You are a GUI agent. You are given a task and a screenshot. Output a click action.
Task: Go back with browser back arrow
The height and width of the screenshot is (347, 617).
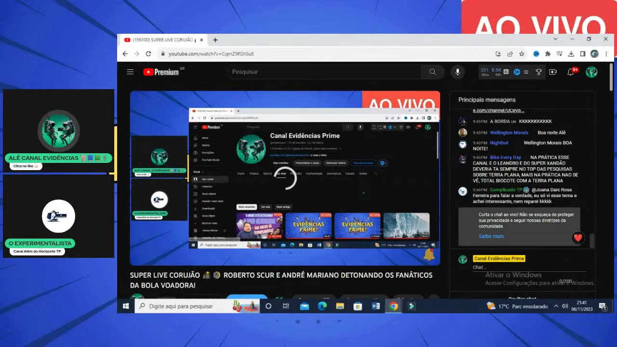click(x=125, y=53)
